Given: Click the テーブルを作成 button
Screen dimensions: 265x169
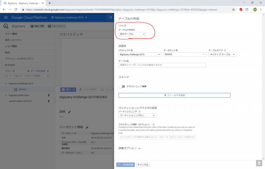Looking at the screenshot, I should (x=126, y=165).
